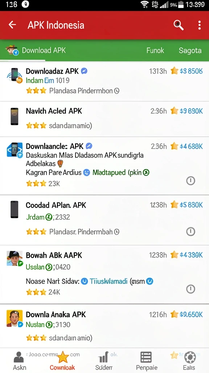Open search with the magnifier icon
Viewport: 209px width, 373px height.
(x=179, y=25)
